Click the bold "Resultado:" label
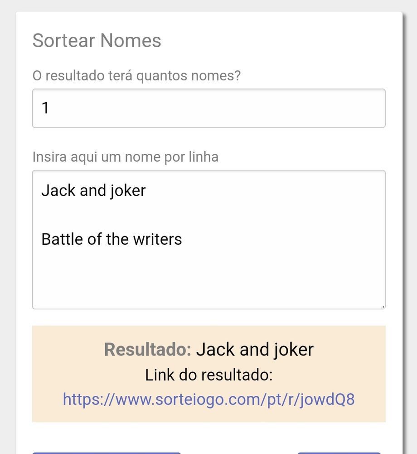 point(148,350)
